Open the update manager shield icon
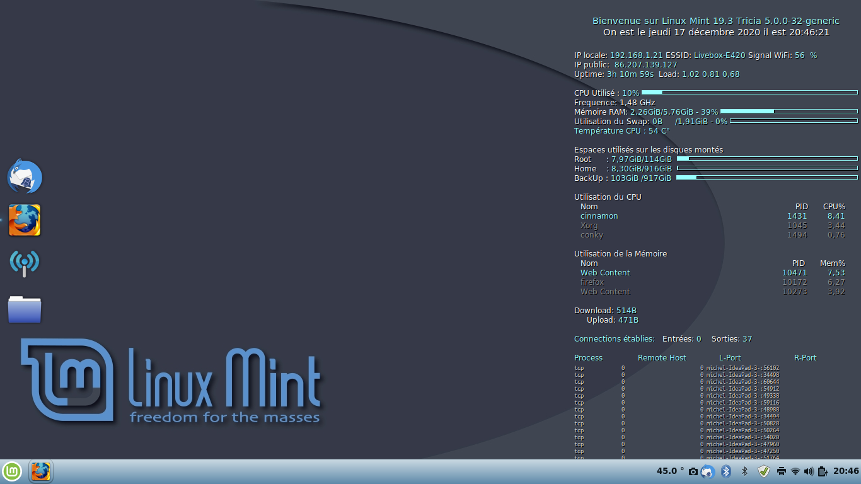Screen dimensions: 861x484 point(764,471)
